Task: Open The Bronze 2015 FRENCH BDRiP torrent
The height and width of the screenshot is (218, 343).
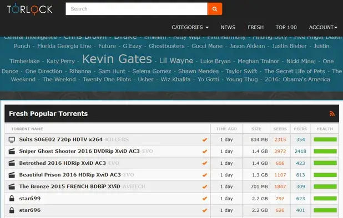Action: pyautogui.click(x=82, y=186)
